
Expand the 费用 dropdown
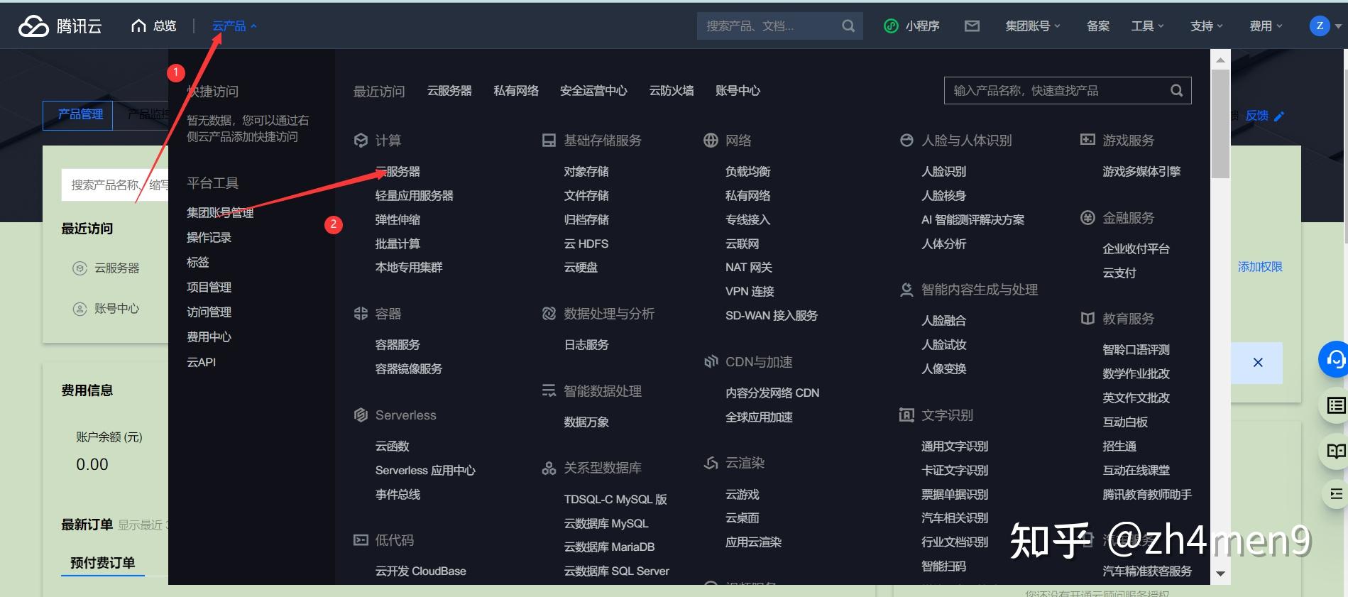1266,26
